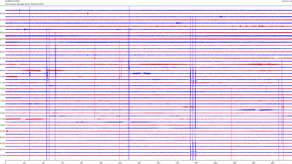The image size is (292, 164).
Task: Click the 16m axis label
Action: click(x=158, y=163)
